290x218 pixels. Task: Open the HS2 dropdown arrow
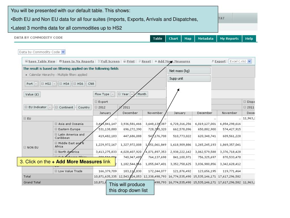pyautogui.click(x=54, y=84)
